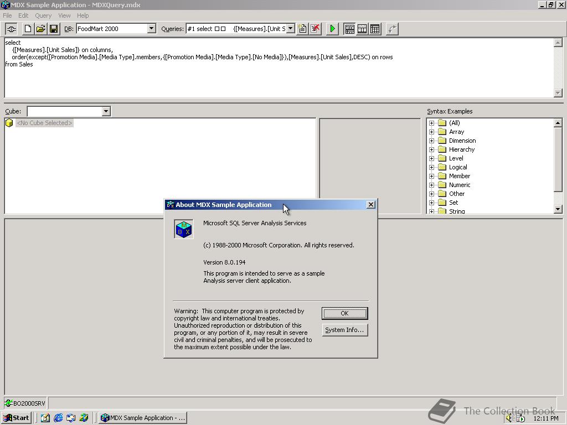Click the BO2000SRV server status icon

pyautogui.click(x=8, y=403)
